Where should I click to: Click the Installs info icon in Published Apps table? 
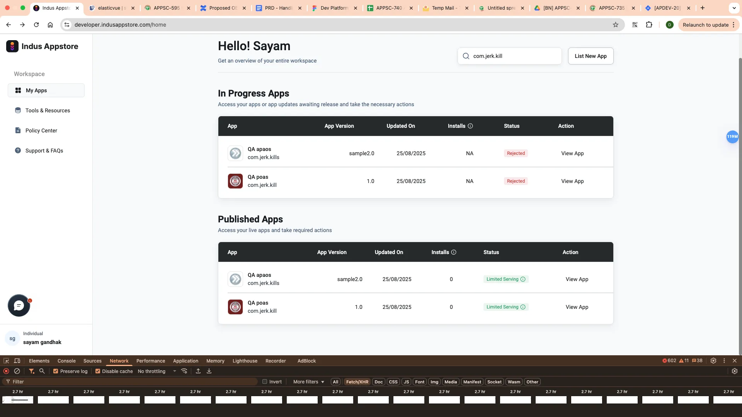coord(454,252)
